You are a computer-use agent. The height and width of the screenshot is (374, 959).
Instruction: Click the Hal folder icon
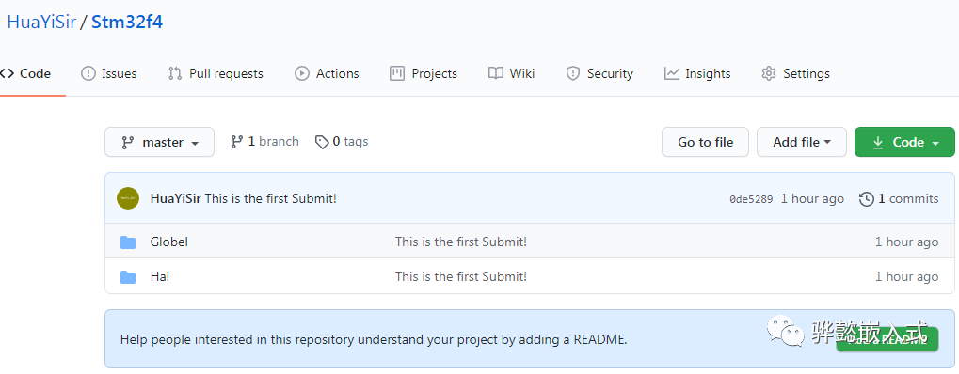(x=128, y=277)
